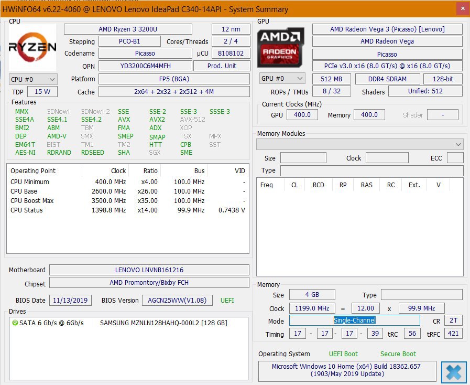
Task: Click the VID column header
Action: (228, 171)
